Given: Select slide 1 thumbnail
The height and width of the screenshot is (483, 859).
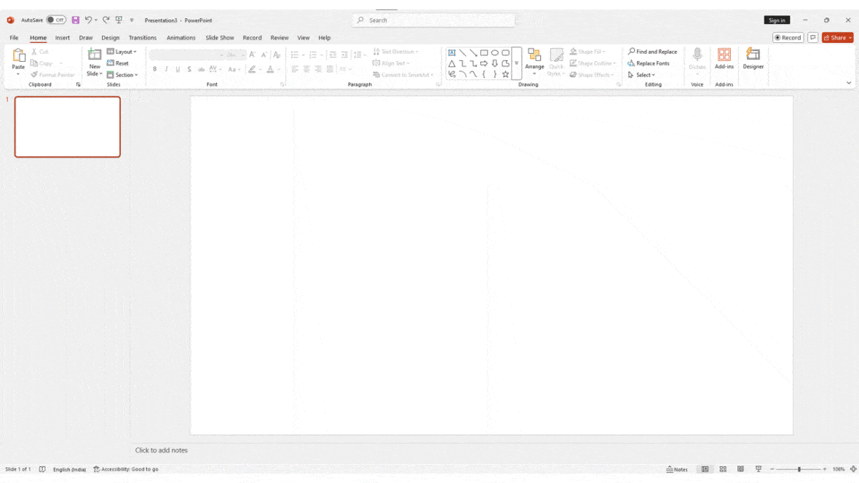Looking at the screenshot, I should click(68, 127).
